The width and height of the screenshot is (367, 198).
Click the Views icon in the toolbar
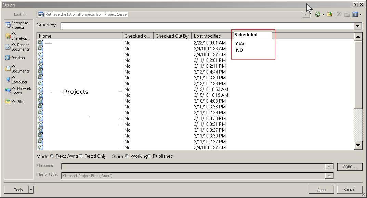(355, 14)
